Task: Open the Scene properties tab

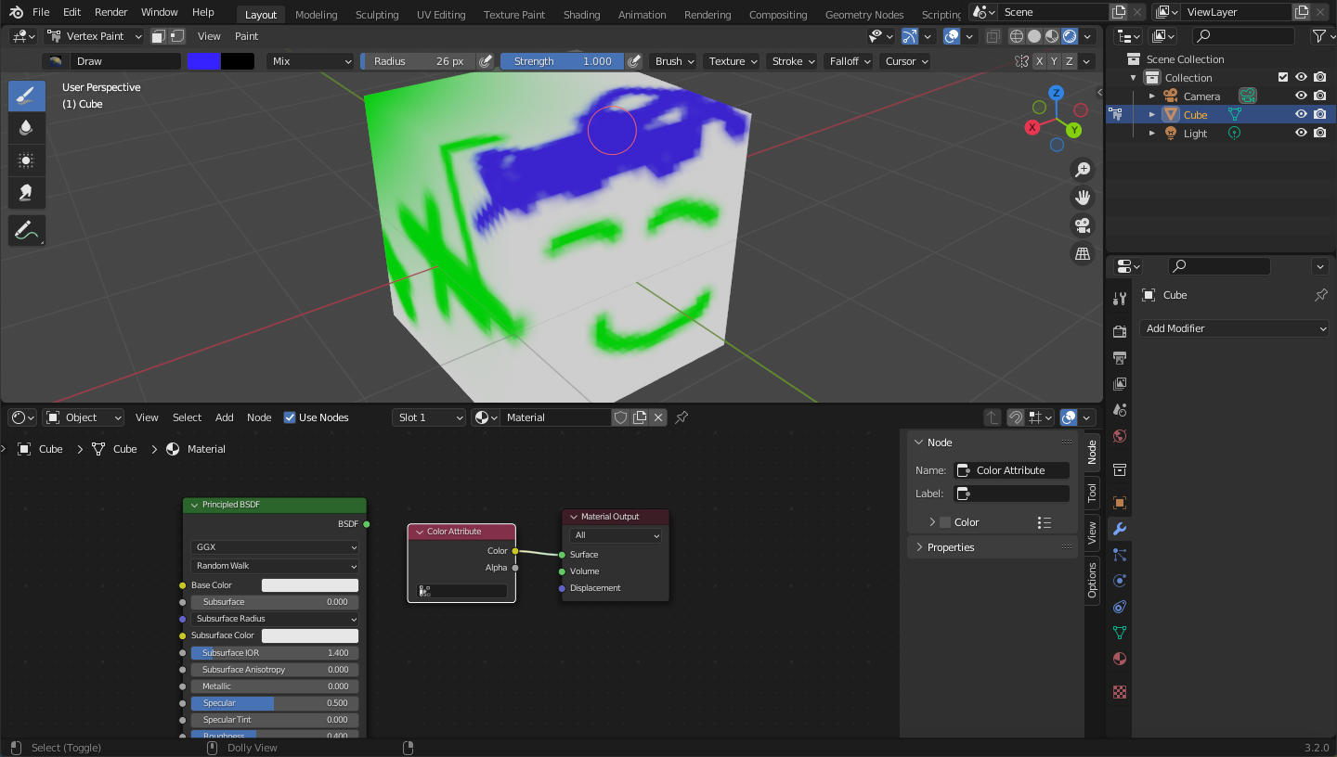Action: point(1120,410)
